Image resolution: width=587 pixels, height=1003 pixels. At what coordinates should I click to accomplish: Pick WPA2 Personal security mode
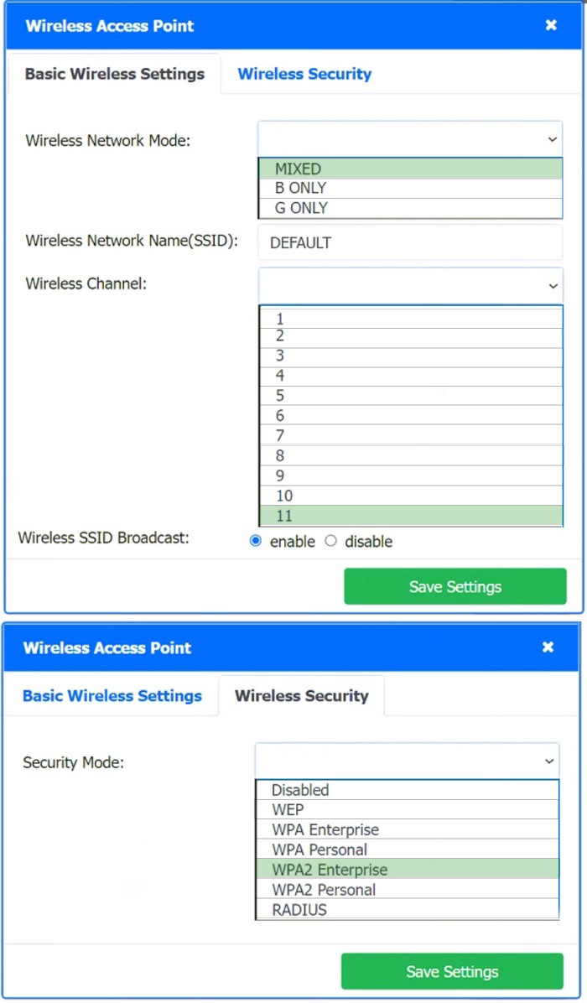408,890
